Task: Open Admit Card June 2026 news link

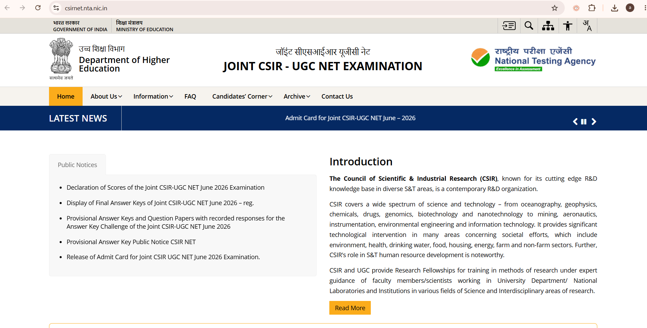Action: coord(350,118)
